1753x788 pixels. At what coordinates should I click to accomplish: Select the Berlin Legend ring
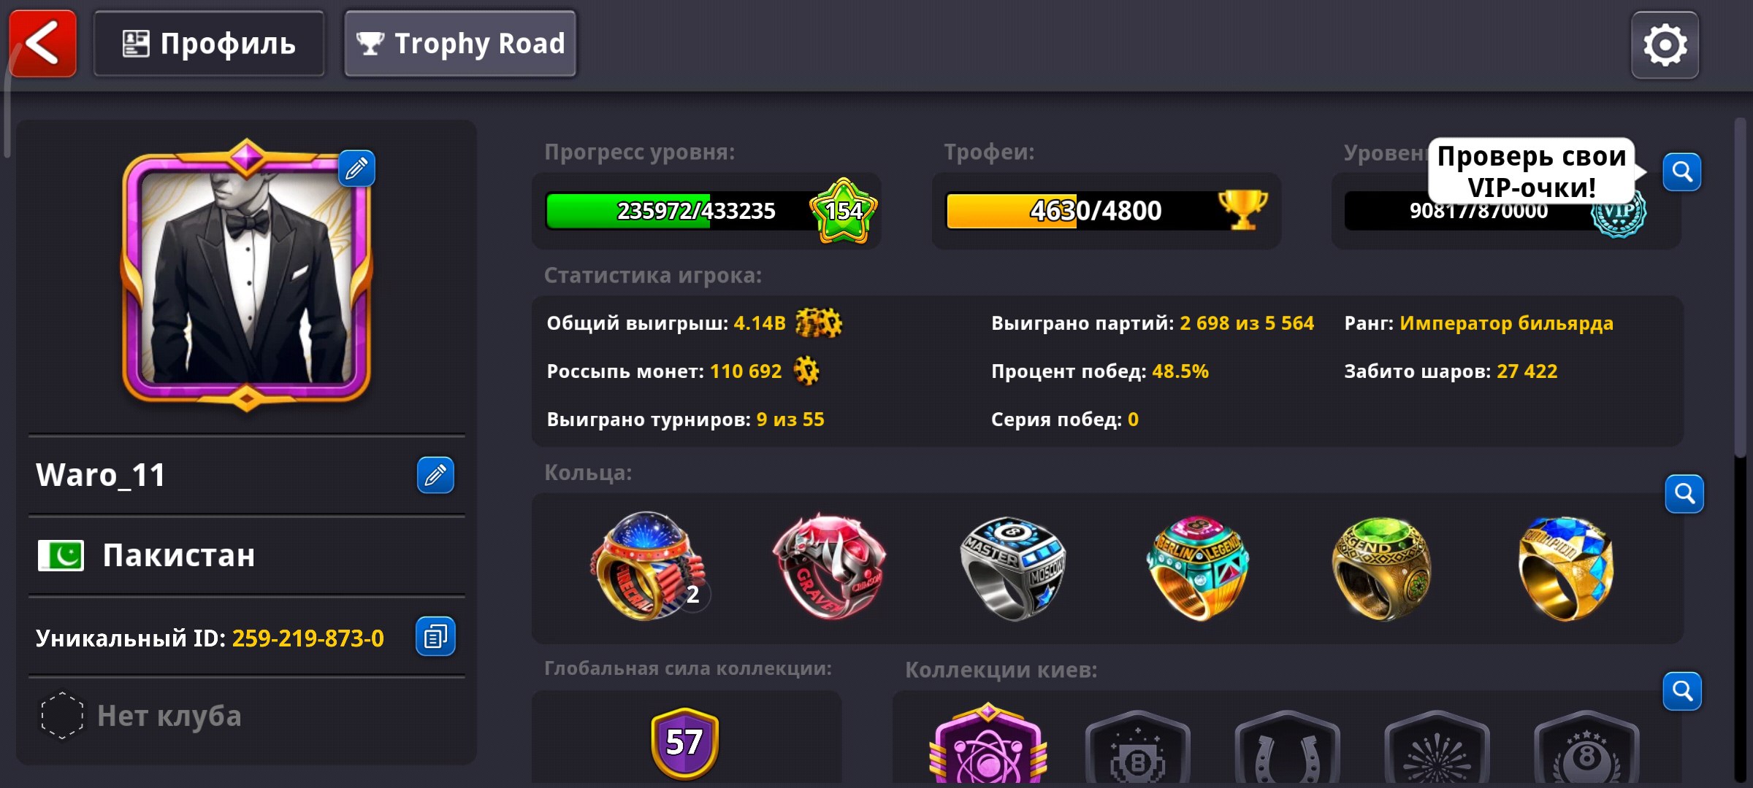[x=1198, y=568]
